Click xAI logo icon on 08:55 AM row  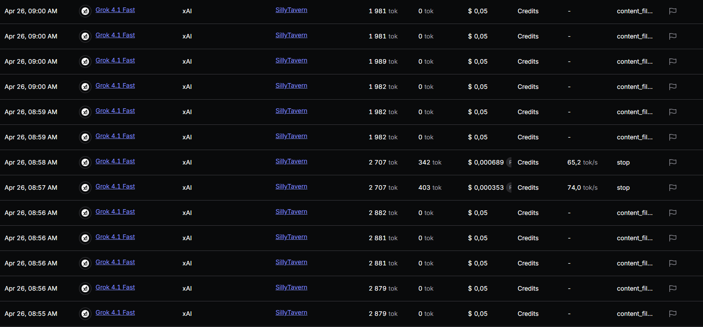point(85,314)
